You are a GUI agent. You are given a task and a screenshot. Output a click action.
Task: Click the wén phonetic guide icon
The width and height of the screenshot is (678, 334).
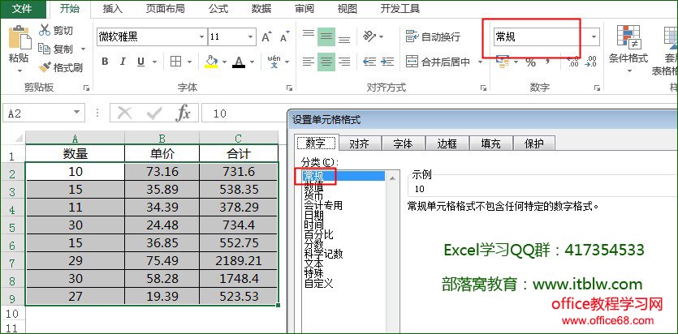(x=274, y=62)
